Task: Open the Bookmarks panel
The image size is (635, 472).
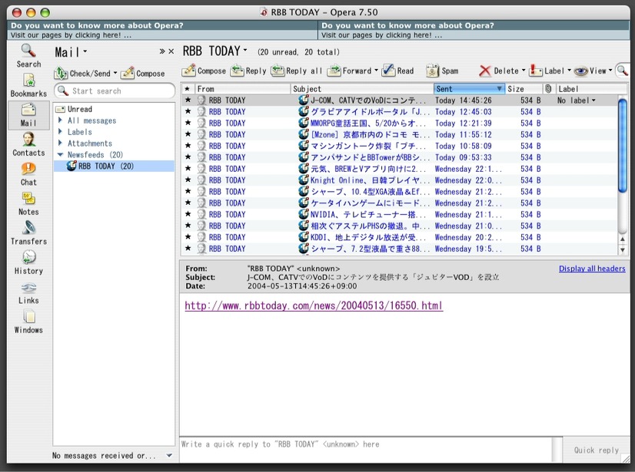Action: pos(28,85)
